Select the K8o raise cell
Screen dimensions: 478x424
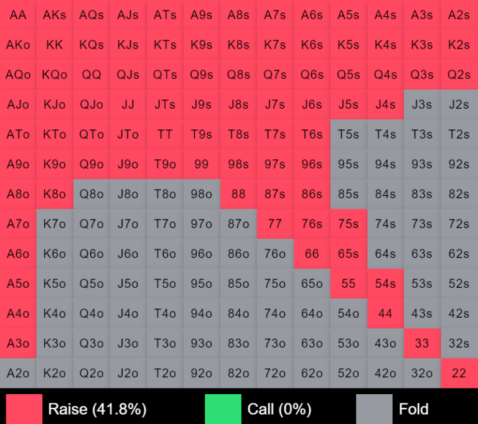[x=55, y=194]
